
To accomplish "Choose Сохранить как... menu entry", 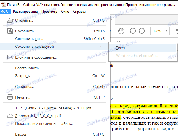I will coord(55,39).
